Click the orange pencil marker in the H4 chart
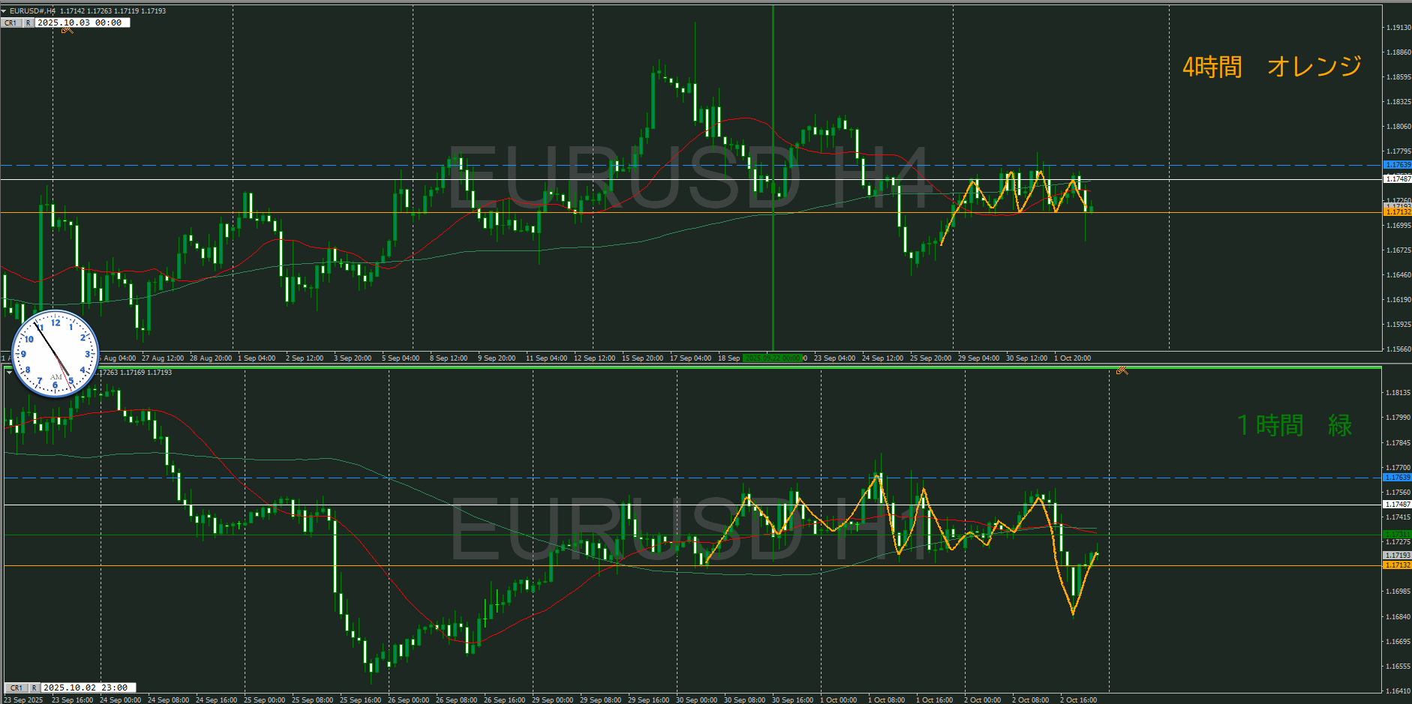Image resolution: width=1412 pixels, height=704 pixels. [x=68, y=30]
